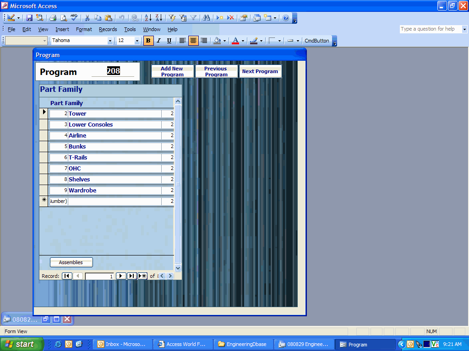This screenshot has height=351, width=469.
Task: Click the Print icon
Action: [x=53, y=18]
